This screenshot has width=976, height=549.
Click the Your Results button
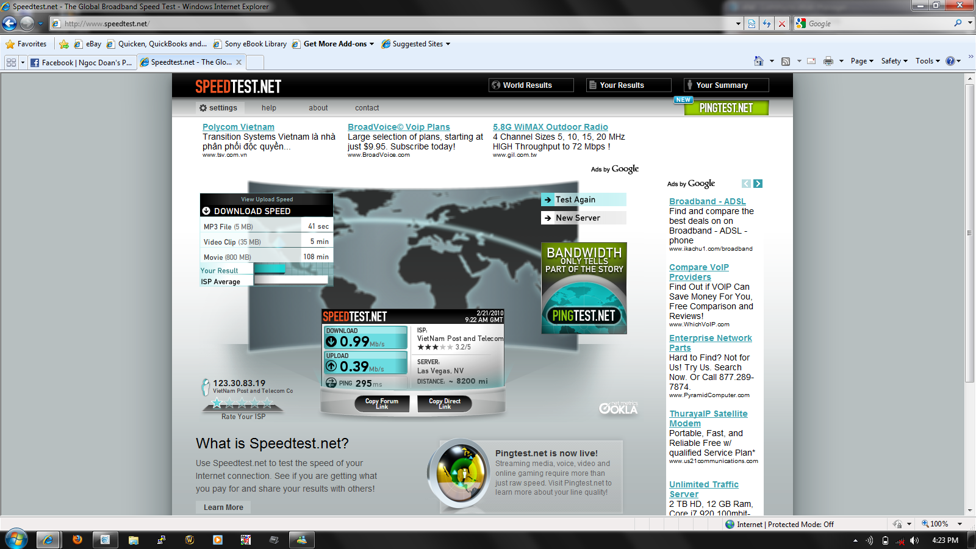(629, 85)
